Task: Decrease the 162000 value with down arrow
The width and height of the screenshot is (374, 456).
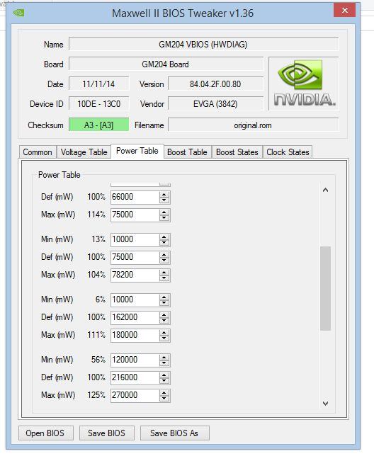Action: [x=164, y=321]
